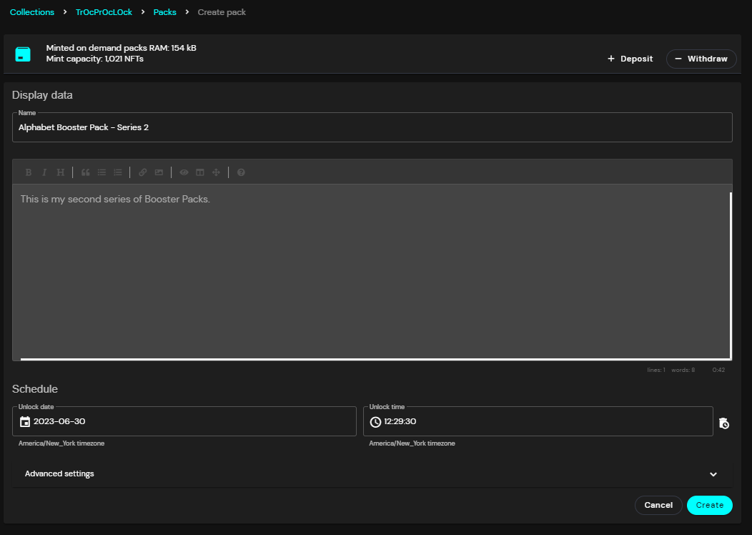Toggle the preview eye icon
Screen dimensions: 752x535
pos(184,172)
